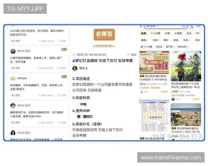Expand the 综合 sort dropdown
The height and width of the screenshot is (166, 208).
click(144, 40)
